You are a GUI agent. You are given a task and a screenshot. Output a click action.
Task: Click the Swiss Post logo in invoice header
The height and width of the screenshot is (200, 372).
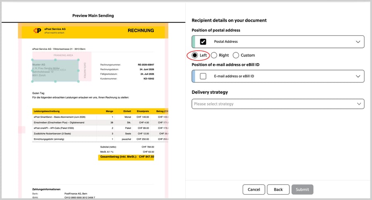coord(37,31)
